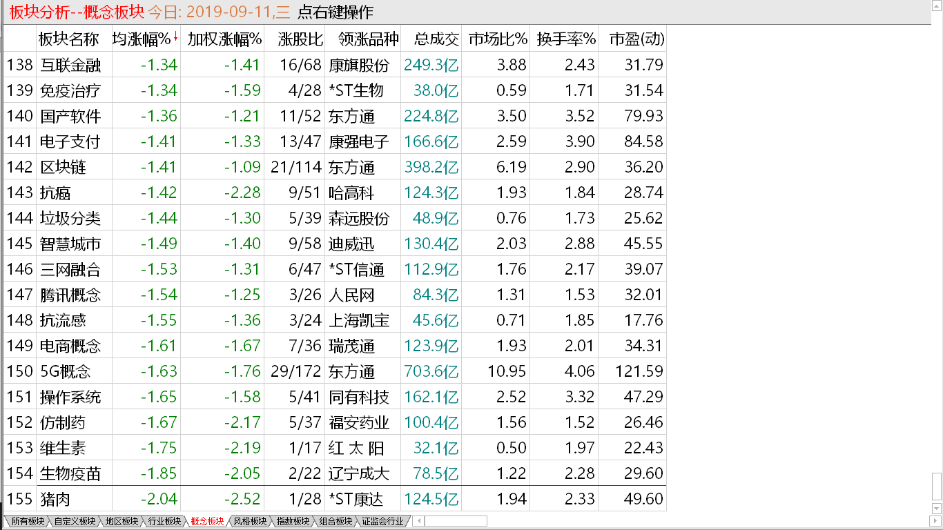
Task: Click leading stock 辽宁成大
Action: point(359,473)
